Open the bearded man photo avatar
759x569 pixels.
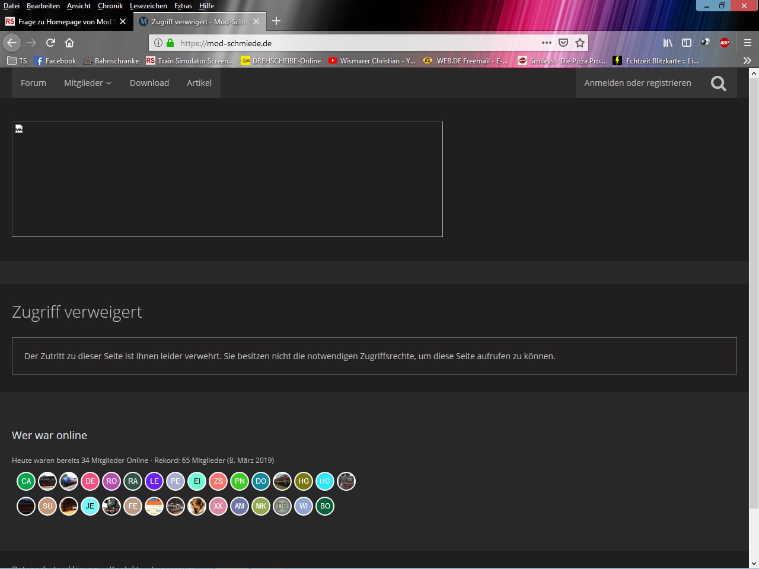click(197, 506)
